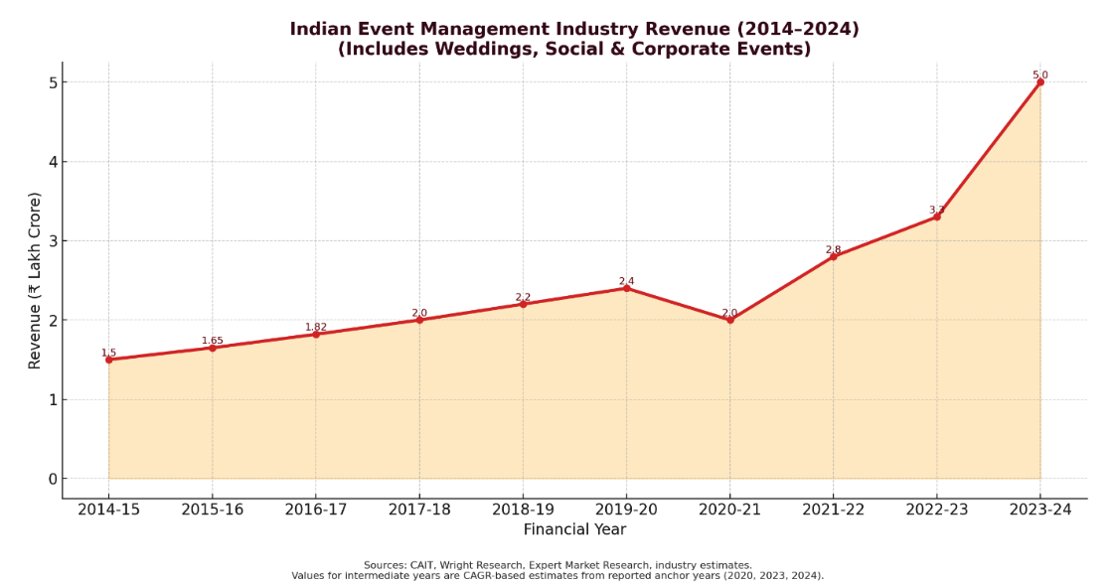This screenshot has width=1113, height=586.
Task: Click the 2018-19 data point labeled 2.2
Action: pos(523,304)
